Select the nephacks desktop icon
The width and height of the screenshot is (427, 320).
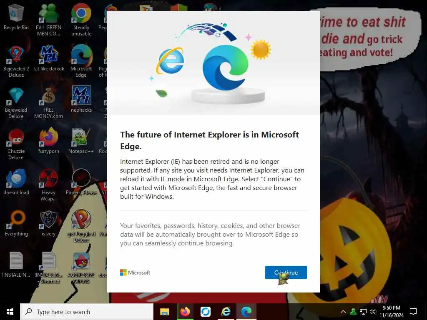[x=81, y=100]
